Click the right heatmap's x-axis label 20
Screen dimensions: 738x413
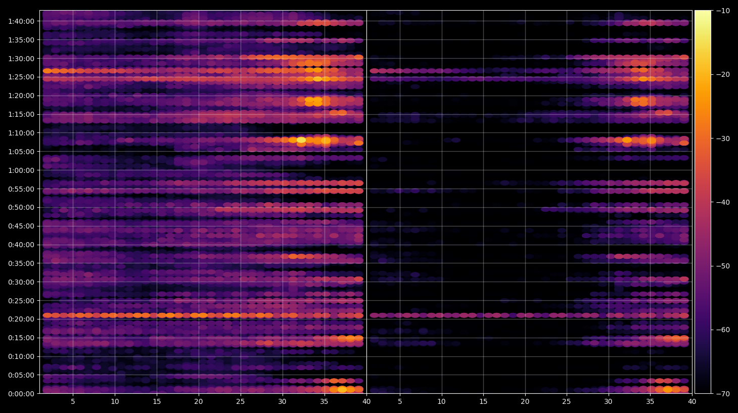point(525,402)
